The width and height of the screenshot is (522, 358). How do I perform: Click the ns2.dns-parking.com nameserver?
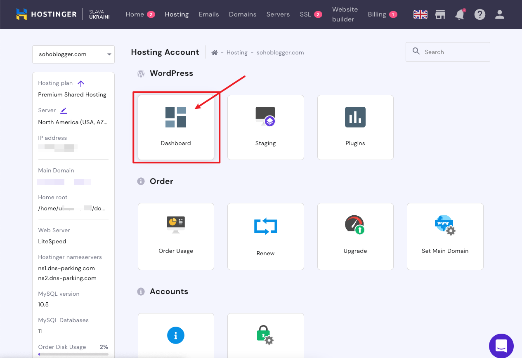[x=67, y=278]
